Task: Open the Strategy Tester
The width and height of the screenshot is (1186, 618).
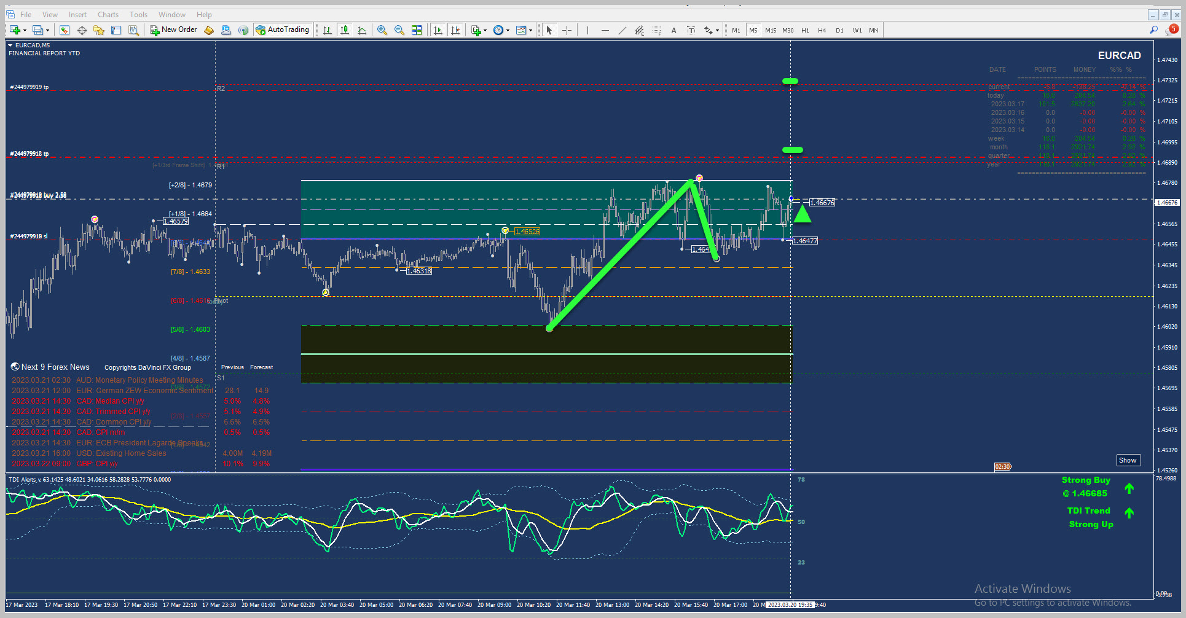Action: (133, 30)
